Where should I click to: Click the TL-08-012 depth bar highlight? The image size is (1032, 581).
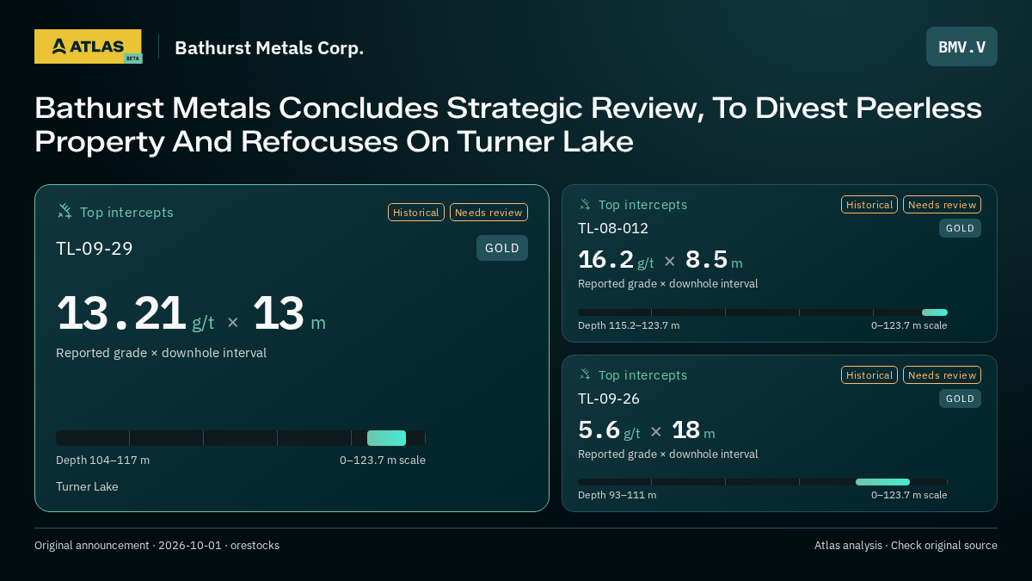[935, 312]
